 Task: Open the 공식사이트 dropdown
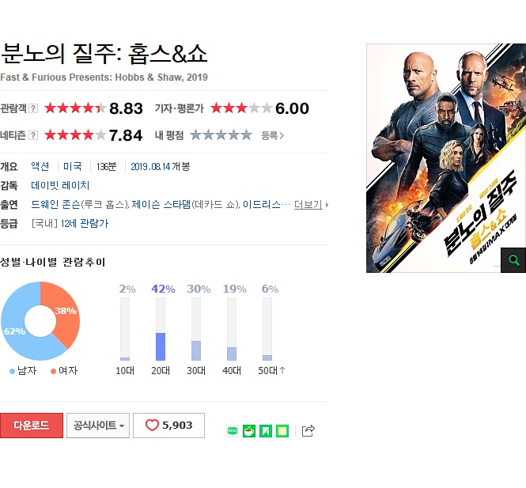(x=98, y=426)
